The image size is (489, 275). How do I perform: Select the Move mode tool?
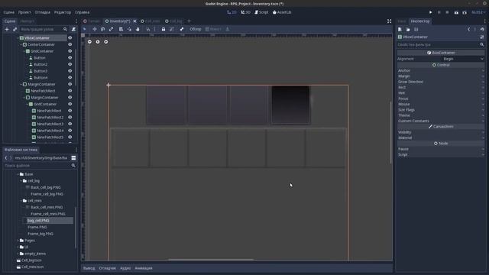[95, 29]
